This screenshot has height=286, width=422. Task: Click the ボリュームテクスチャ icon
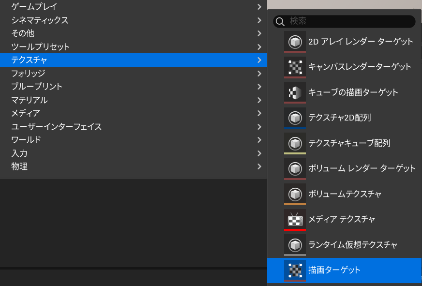click(295, 194)
